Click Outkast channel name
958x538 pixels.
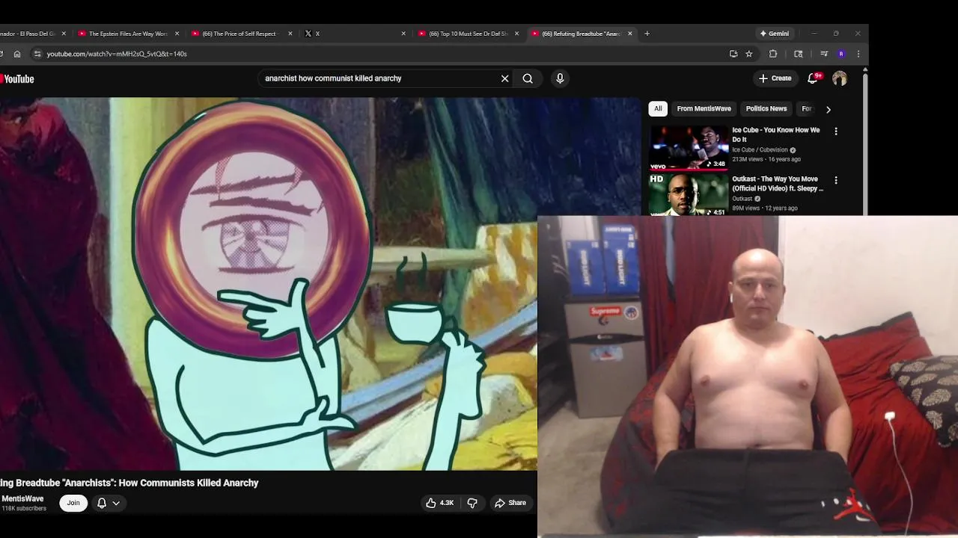pyautogui.click(x=742, y=199)
